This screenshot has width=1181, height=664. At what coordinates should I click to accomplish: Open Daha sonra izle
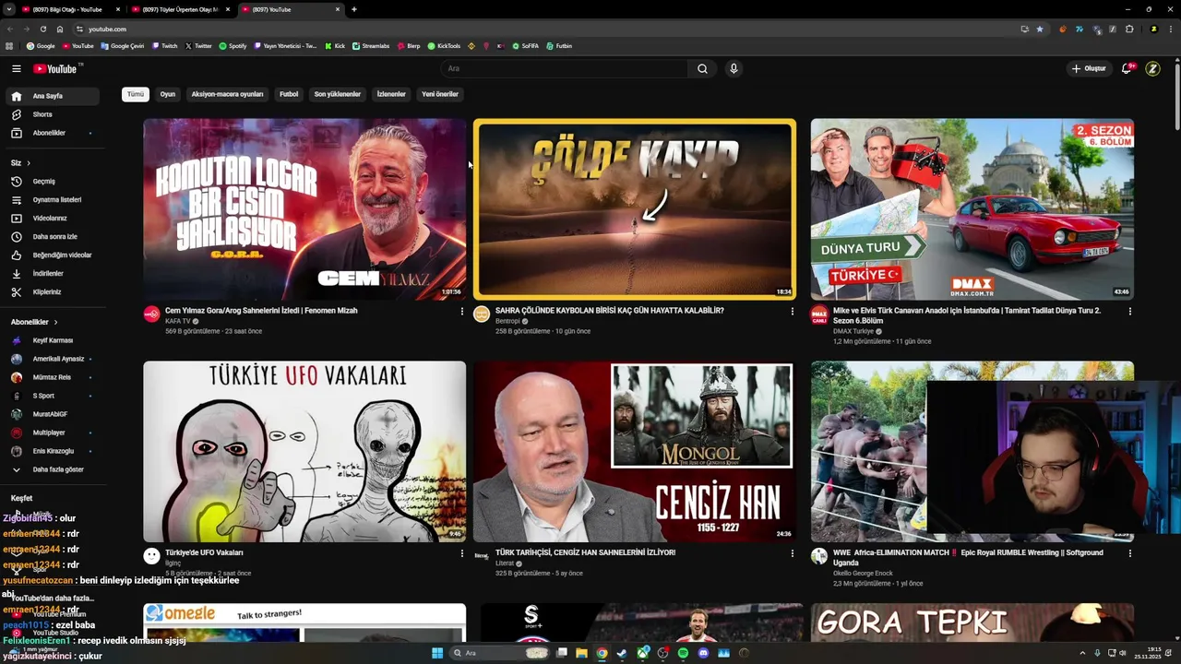coord(53,237)
